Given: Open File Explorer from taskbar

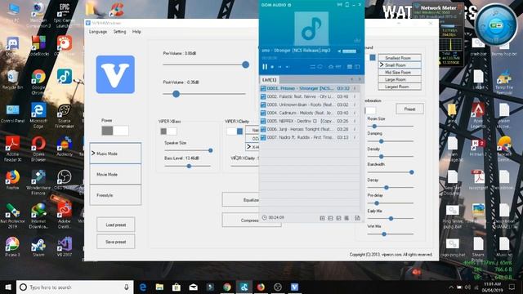Looking at the screenshot, I should (x=159, y=287).
